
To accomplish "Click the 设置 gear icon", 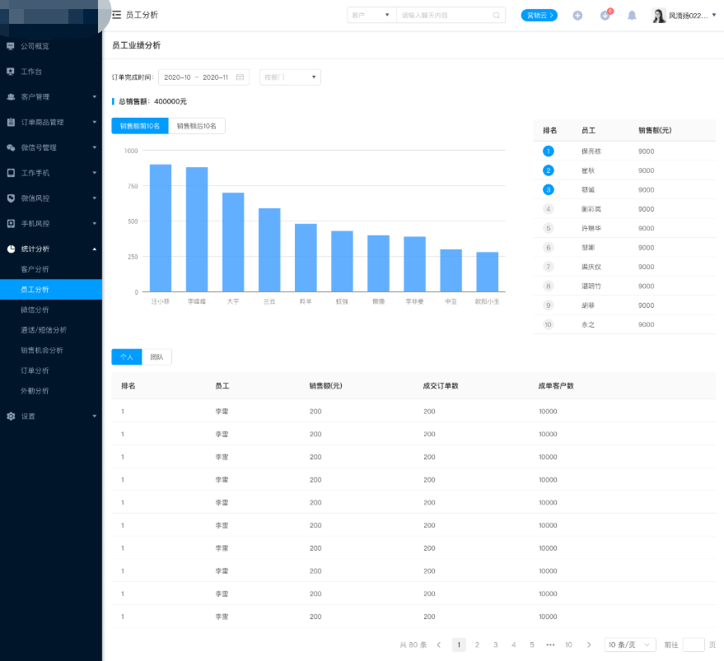I will [11, 416].
